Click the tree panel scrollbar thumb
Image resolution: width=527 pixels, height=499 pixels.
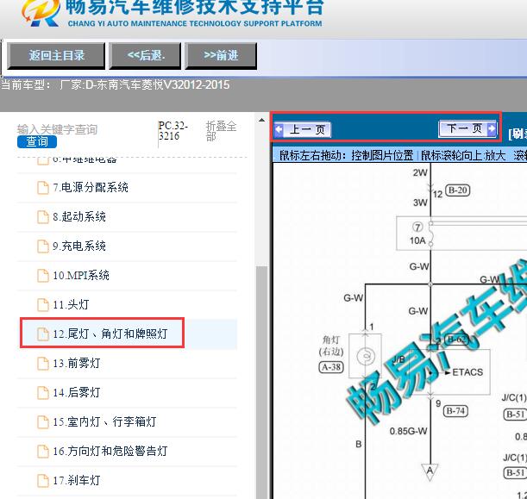coord(262,382)
